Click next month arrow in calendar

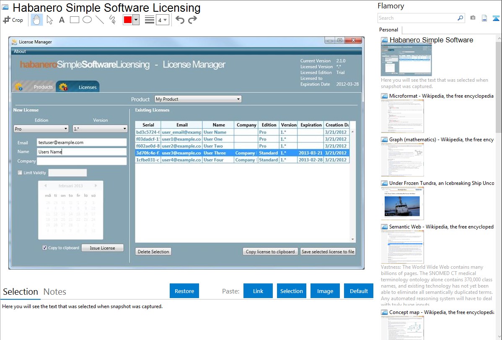point(96,186)
